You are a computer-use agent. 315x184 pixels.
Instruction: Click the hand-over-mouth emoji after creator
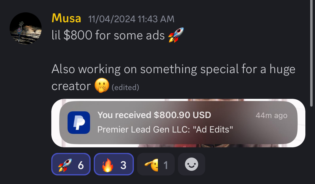click(x=102, y=85)
